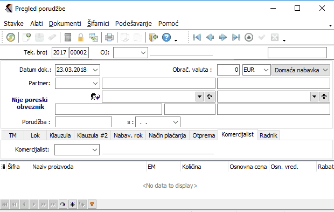Open the rightmost black-arrow address dropdown
This screenshot has width=334, height=212.
point(314,97)
